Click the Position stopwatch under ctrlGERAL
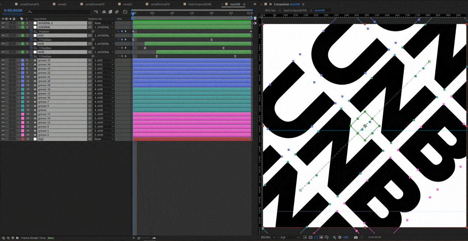The width and height of the screenshot is (468, 241). tap(31, 31)
